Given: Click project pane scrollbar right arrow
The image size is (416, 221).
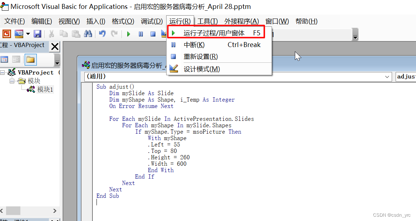Looking at the screenshot, I should [x=54, y=211].
